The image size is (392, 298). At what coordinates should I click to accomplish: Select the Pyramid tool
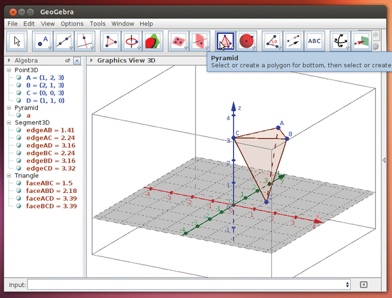(x=225, y=41)
